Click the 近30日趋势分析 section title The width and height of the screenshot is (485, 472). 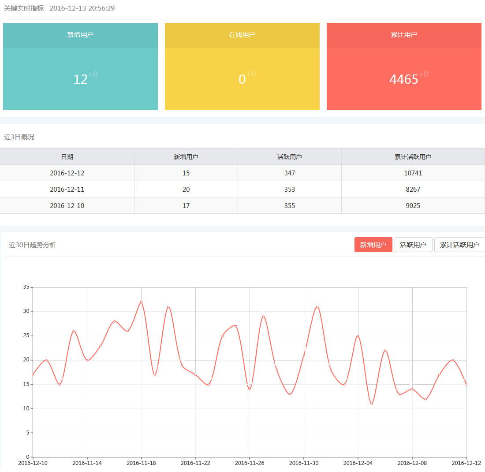tap(33, 245)
